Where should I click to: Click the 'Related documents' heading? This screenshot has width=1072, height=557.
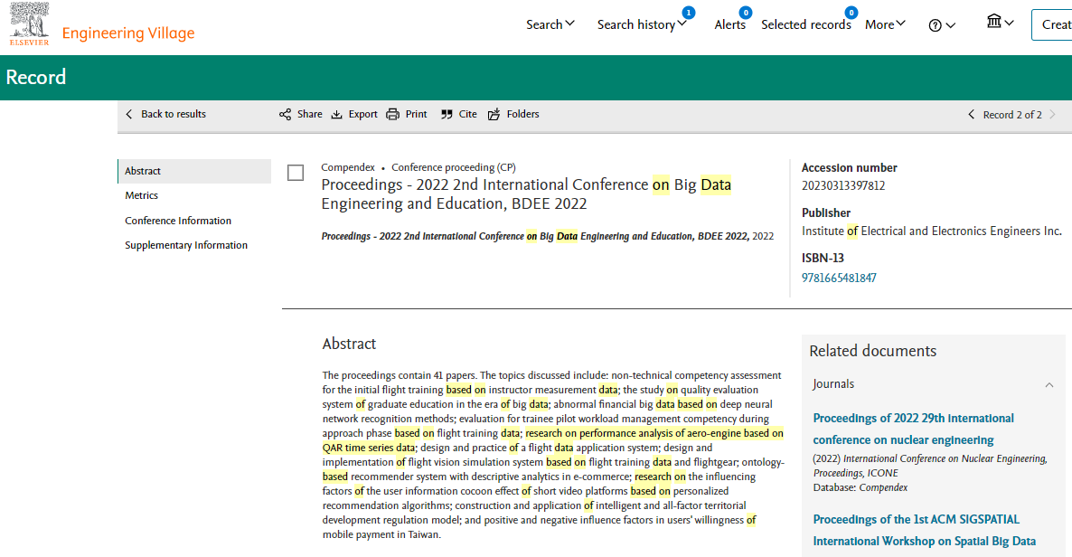[872, 351]
